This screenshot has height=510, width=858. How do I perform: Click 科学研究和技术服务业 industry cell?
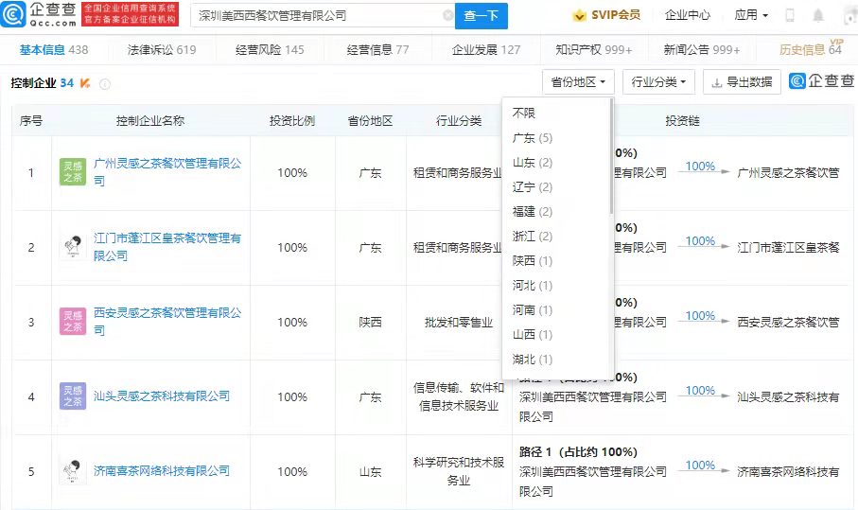pyautogui.click(x=459, y=471)
